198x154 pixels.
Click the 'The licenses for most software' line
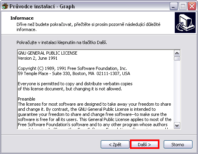click(x=94, y=104)
